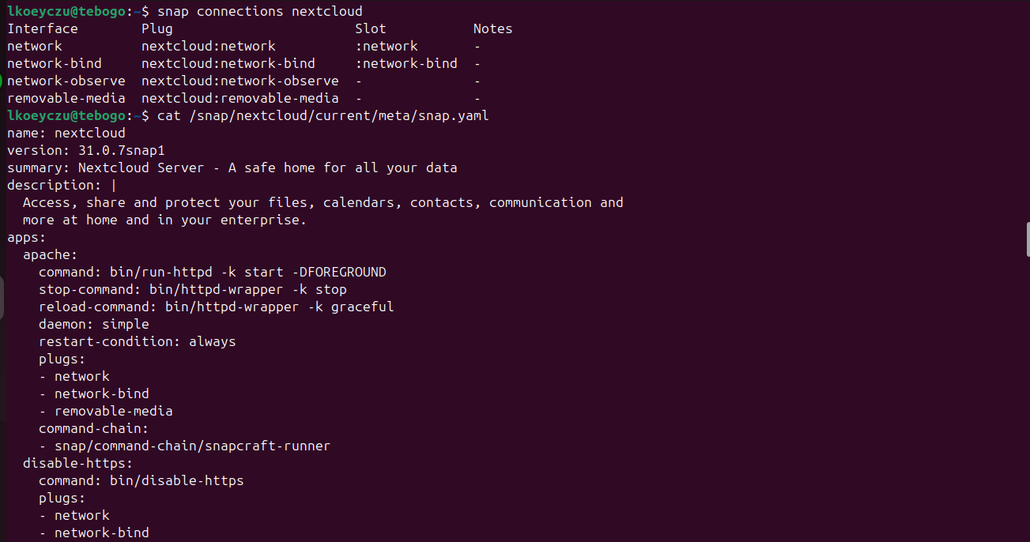Click the 'snap connections nextcloud' command text
1030x542 pixels.
point(260,11)
